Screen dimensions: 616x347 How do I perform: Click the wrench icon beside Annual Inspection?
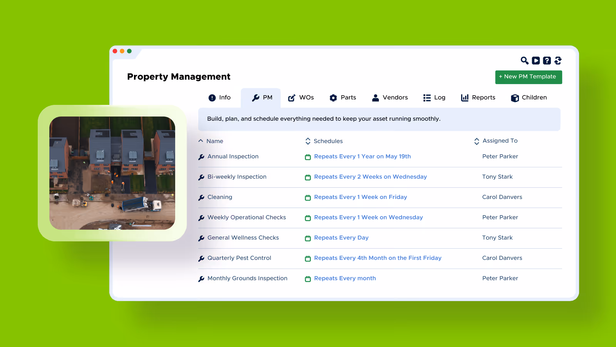[x=201, y=157]
